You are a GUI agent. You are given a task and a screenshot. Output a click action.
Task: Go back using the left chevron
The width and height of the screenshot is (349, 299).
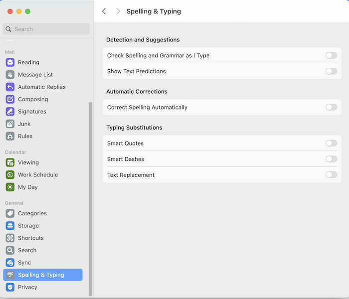[x=104, y=11]
